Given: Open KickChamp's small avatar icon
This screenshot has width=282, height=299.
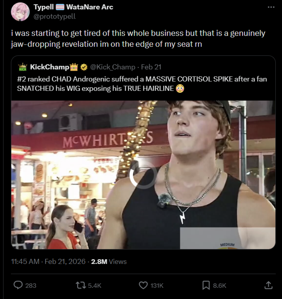Looking at the screenshot, I should coord(22,67).
